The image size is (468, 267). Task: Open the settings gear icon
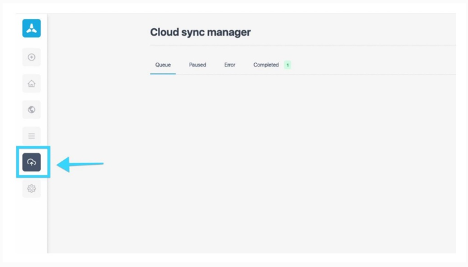pos(32,188)
